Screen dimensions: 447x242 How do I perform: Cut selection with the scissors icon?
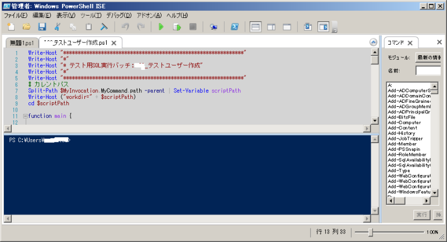click(x=58, y=27)
